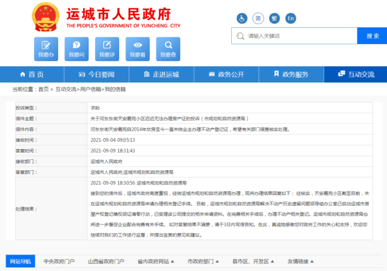Screen dimensions: 387x271
Task: Click the 我要办 service icon
Action: [46, 48]
